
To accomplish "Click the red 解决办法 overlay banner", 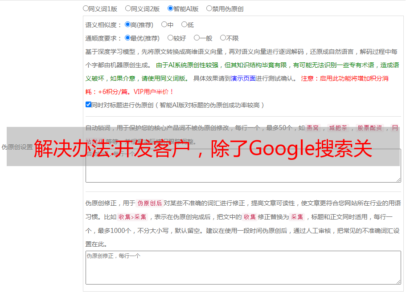I will pyautogui.click(x=203, y=147).
